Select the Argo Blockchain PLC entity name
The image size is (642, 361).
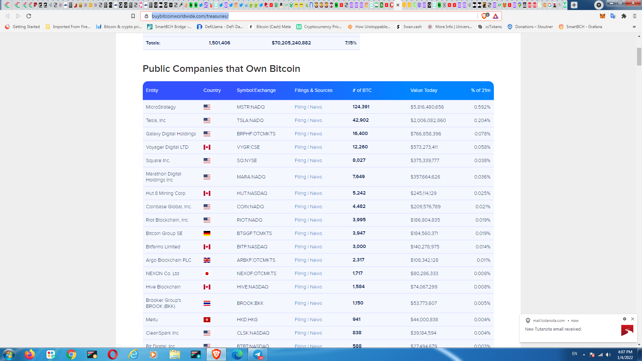coord(169,260)
